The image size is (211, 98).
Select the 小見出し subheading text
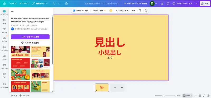110,53
